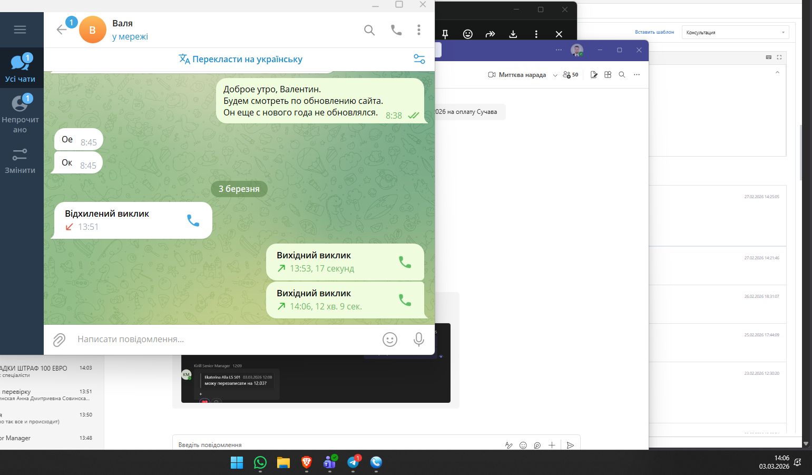Click the 'Ок' message at 8:45
The width and height of the screenshot is (812, 475).
coord(79,162)
